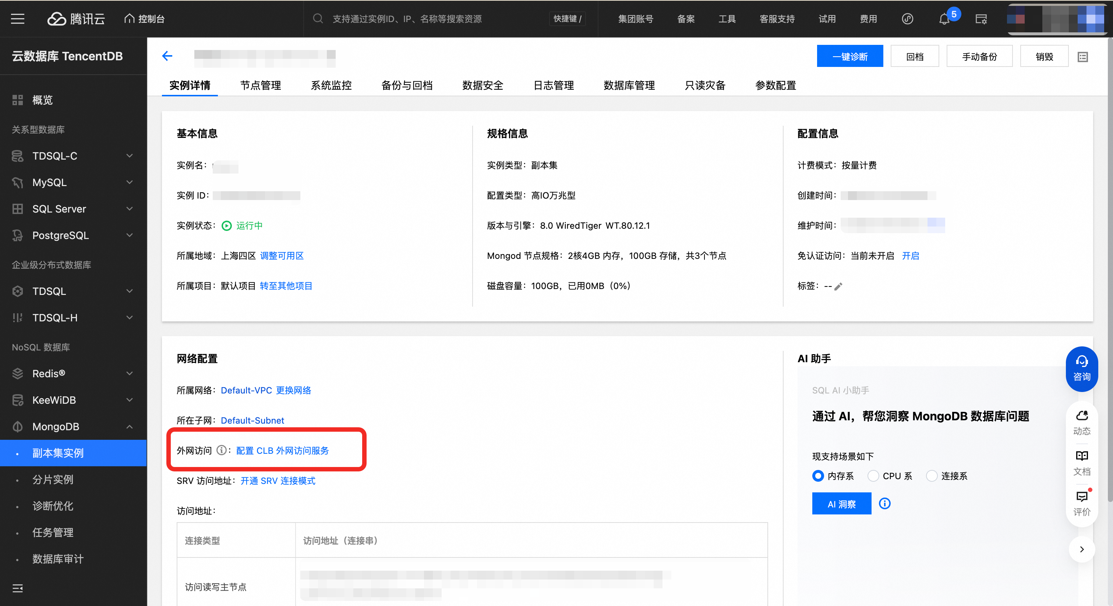Open the list view icon beside 销毁
This screenshot has height=606, width=1113.
coord(1083,57)
